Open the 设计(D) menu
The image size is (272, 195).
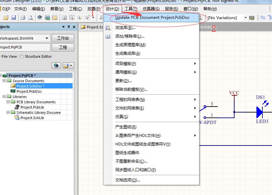(x=111, y=9)
